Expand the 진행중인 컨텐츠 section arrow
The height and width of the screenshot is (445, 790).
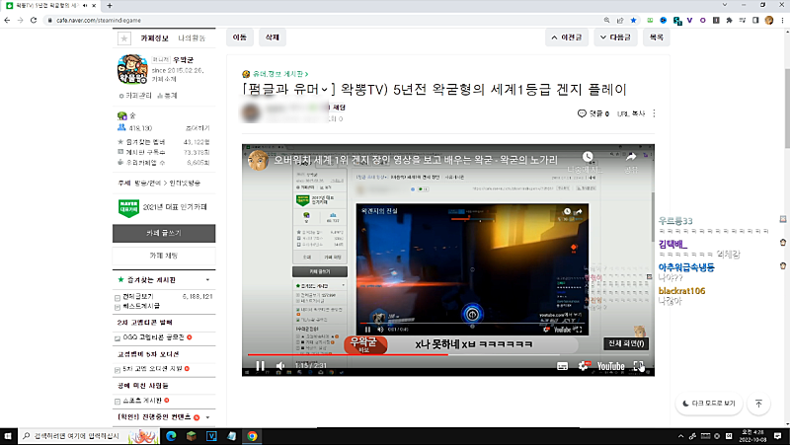207,417
